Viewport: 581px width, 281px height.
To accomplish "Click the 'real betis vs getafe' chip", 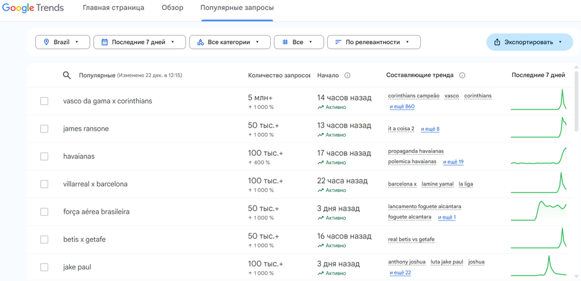I will pyautogui.click(x=411, y=240).
